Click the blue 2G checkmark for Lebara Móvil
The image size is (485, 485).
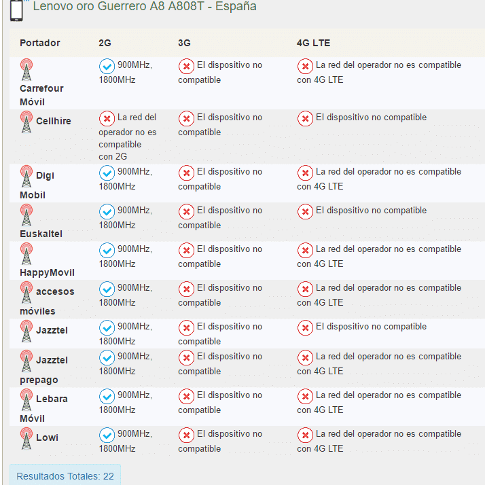coord(107,396)
